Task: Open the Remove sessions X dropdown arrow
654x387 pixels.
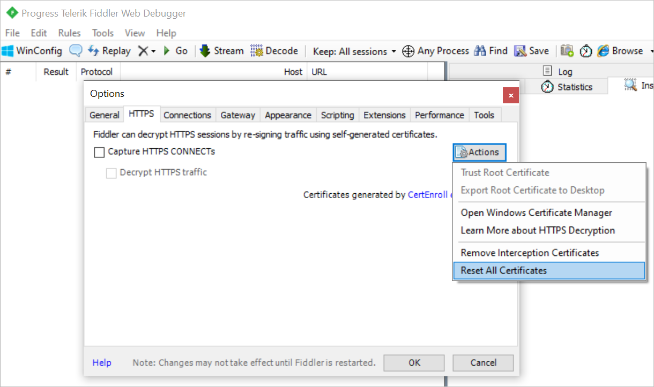Action: point(153,51)
